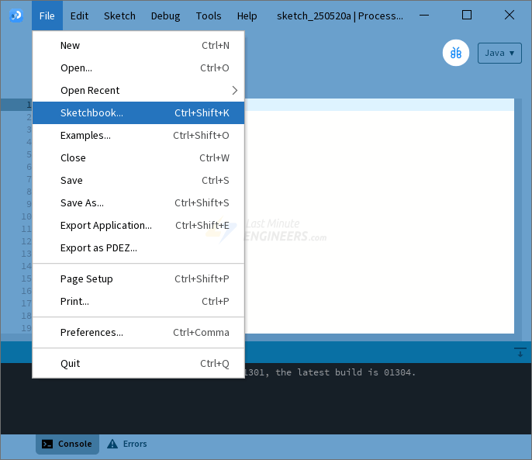Choose Examples... in the File menu
The height and width of the screenshot is (460, 532).
click(138, 135)
